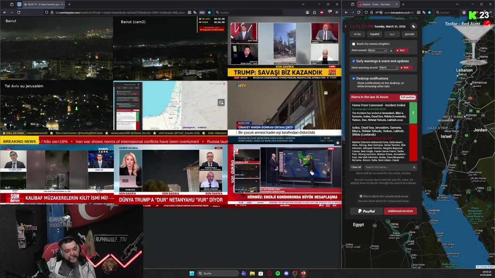Open tab list chevron in Tzofar browser window
Image resolution: width=495 pixels, height=278 pixels.
(x=457, y=4)
